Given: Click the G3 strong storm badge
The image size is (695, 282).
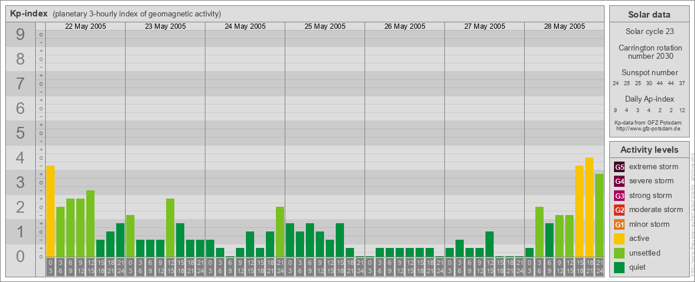Looking at the screenshot, I should click(619, 196).
